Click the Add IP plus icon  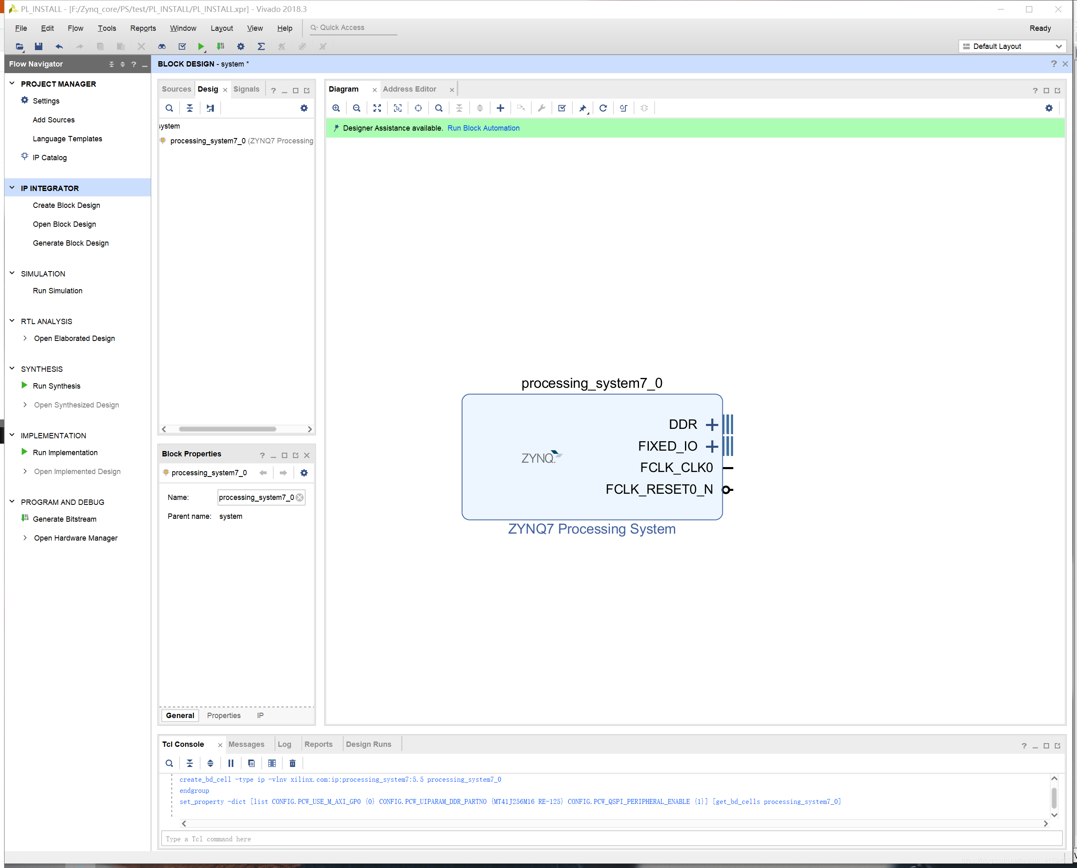point(500,108)
